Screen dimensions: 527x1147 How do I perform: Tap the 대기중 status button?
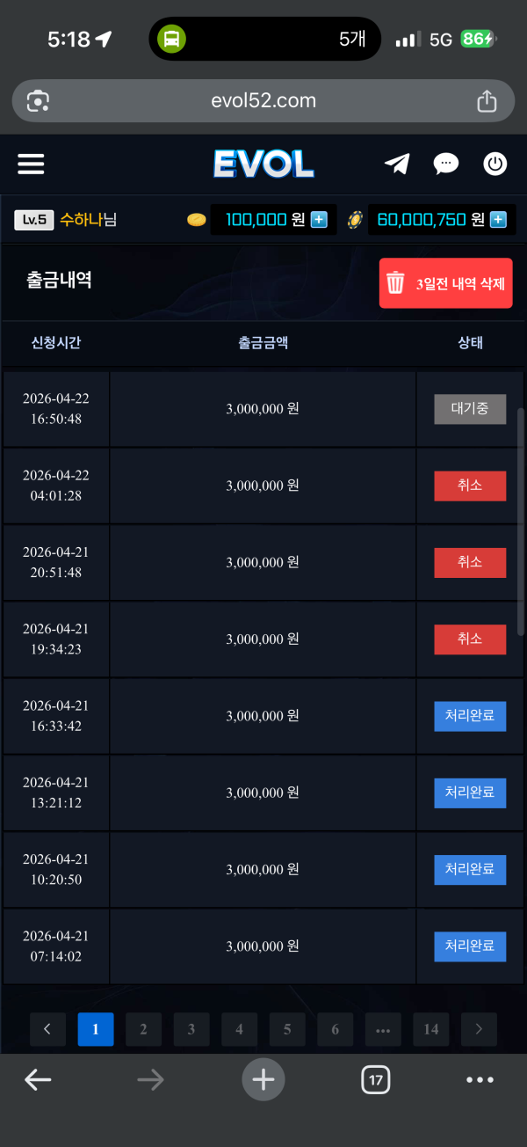pos(470,409)
